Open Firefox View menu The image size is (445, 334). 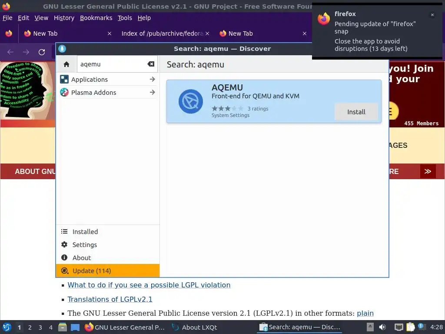pos(41,18)
